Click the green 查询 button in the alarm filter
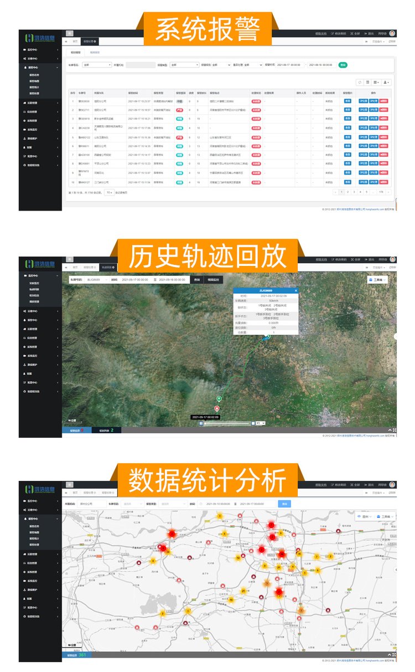The width and height of the screenshot is (415, 672). [343, 65]
